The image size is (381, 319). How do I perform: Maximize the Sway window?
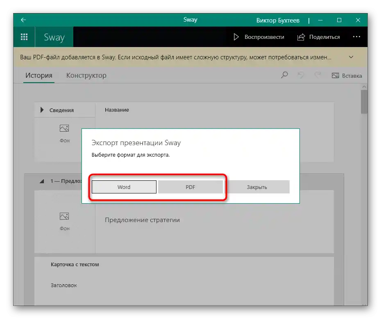[339, 20]
